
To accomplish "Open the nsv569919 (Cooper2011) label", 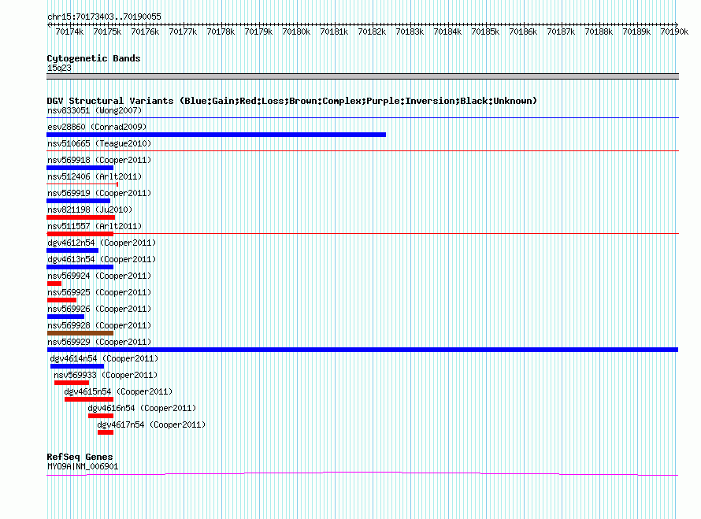I will click(x=99, y=193).
